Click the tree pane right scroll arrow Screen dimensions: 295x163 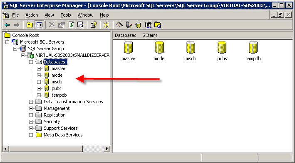tap(107, 149)
